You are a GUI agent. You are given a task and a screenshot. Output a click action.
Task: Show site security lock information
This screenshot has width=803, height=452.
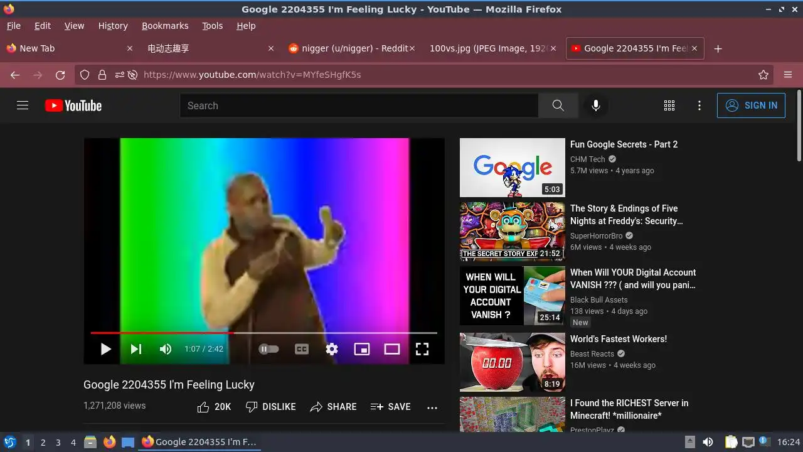[102, 75]
